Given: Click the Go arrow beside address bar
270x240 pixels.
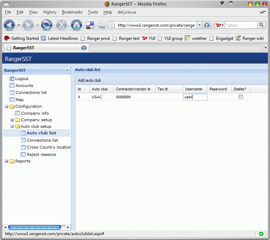Looking at the screenshot, I should 207,25.
